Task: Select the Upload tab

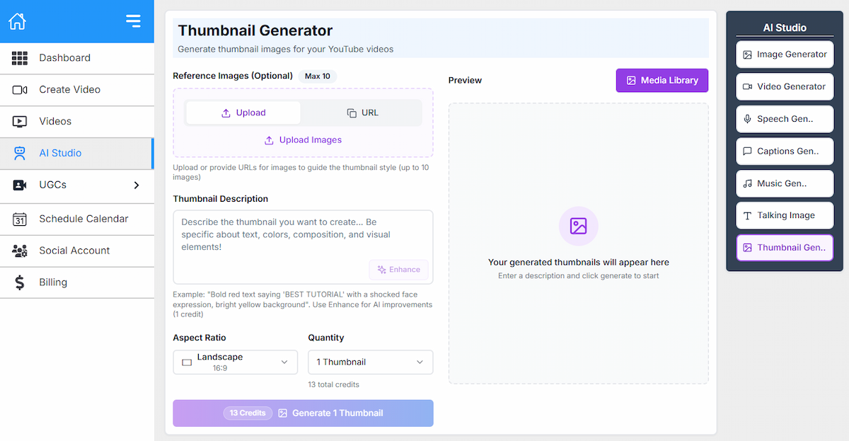Action: [243, 113]
